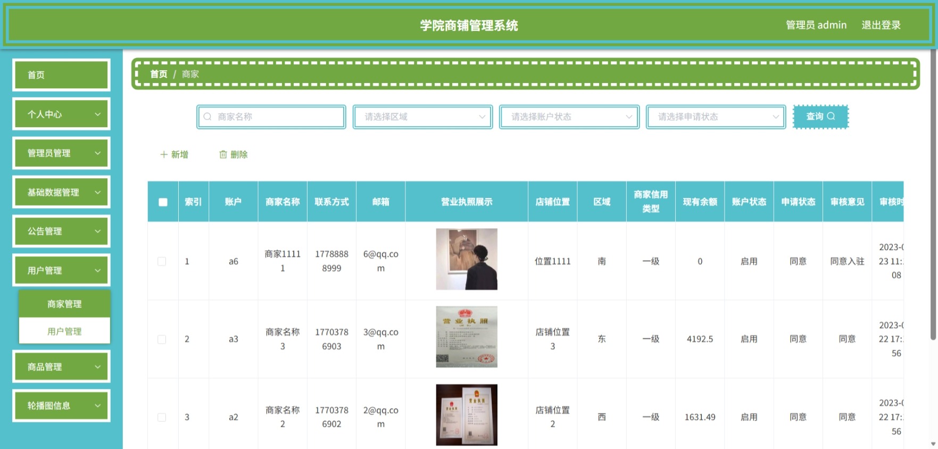This screenshot has width=938, height=449.
Task: Click email cell 6@qq.com
Action: click(381, 261)
